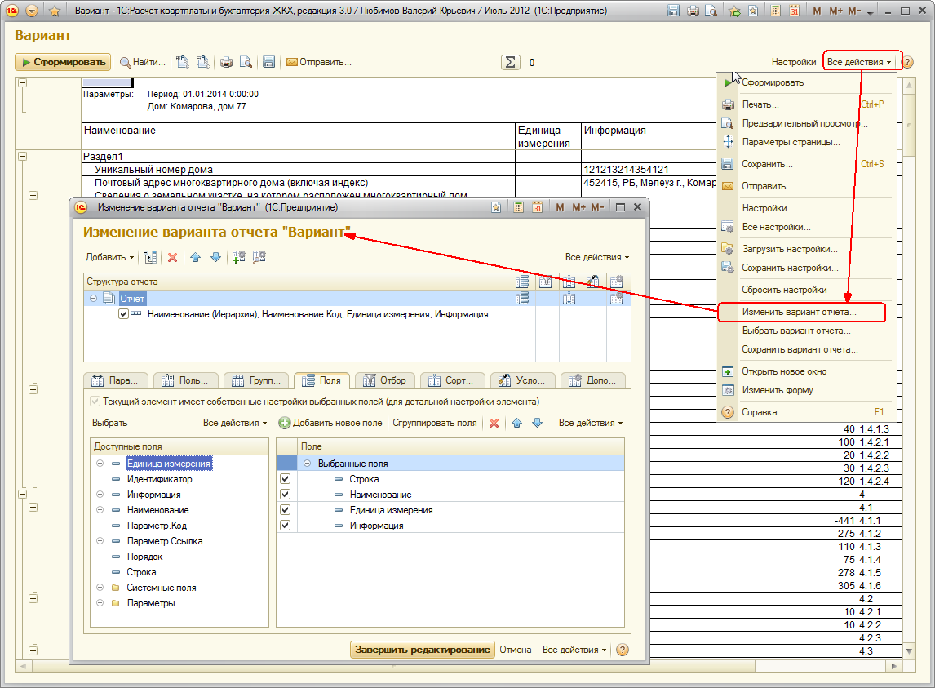Click paste icon in report toolbar

tap(202, 62)
